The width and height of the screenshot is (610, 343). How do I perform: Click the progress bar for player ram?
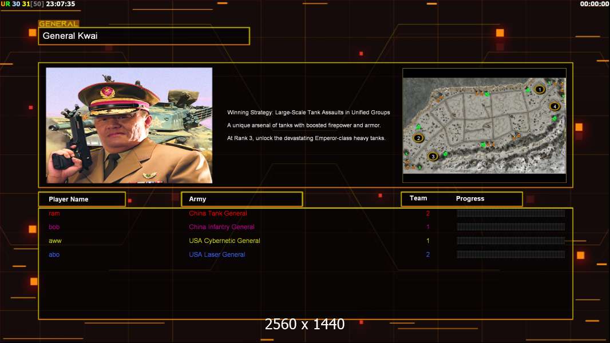pos(510,213)
